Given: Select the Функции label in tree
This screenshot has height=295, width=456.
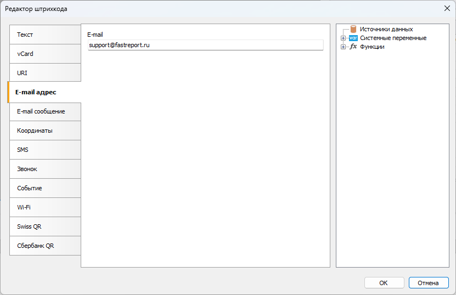Looking at the screenshot, I should click(x=372, y=47).
